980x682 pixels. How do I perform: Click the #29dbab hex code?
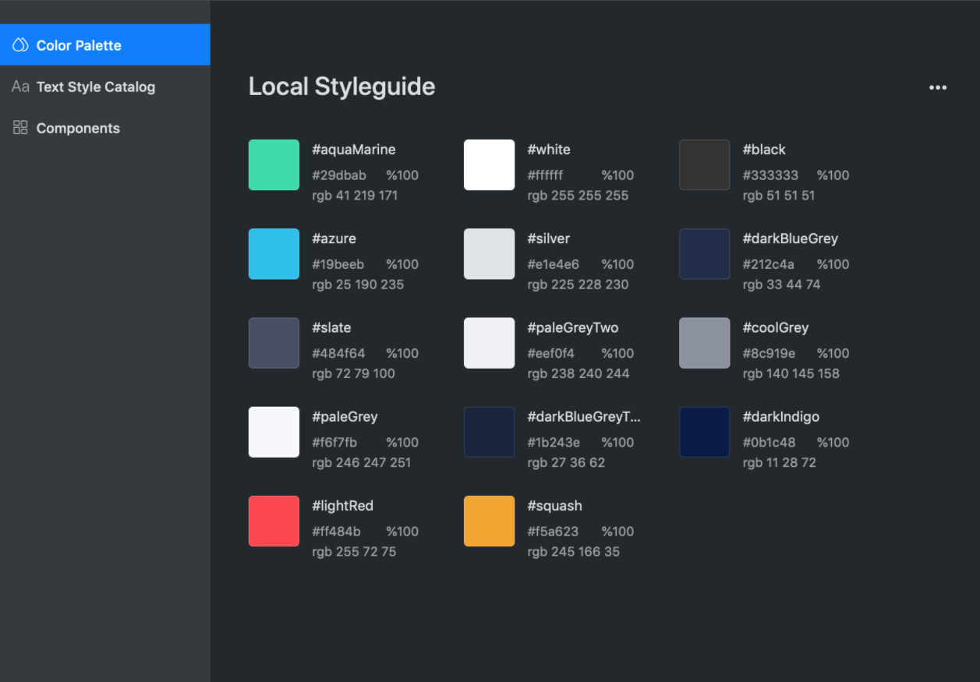(x=339, y=175)
